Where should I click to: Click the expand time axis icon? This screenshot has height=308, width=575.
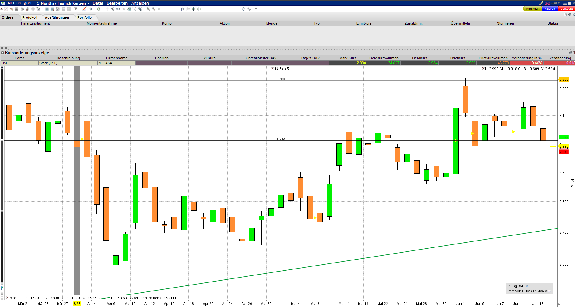(x=194, y=9)
